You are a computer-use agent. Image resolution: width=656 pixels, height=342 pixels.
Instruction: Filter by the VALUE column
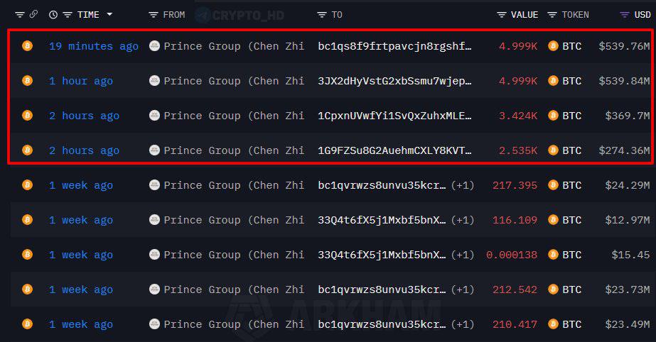pyautogui.click(x=501, y=15)
